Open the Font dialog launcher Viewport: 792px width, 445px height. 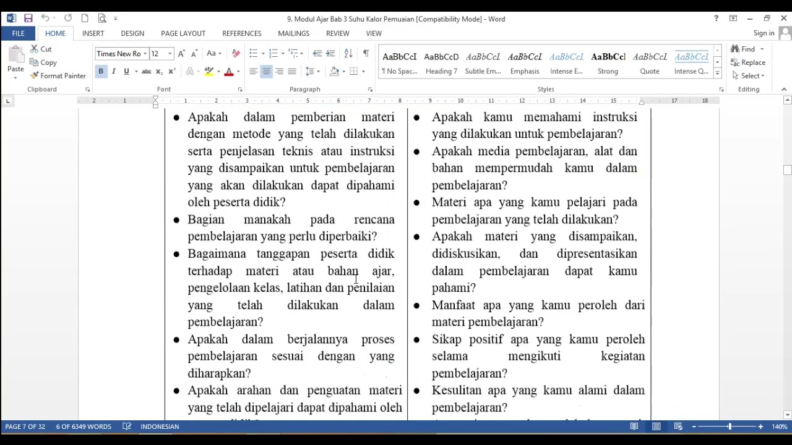click(x=240, y=90)
